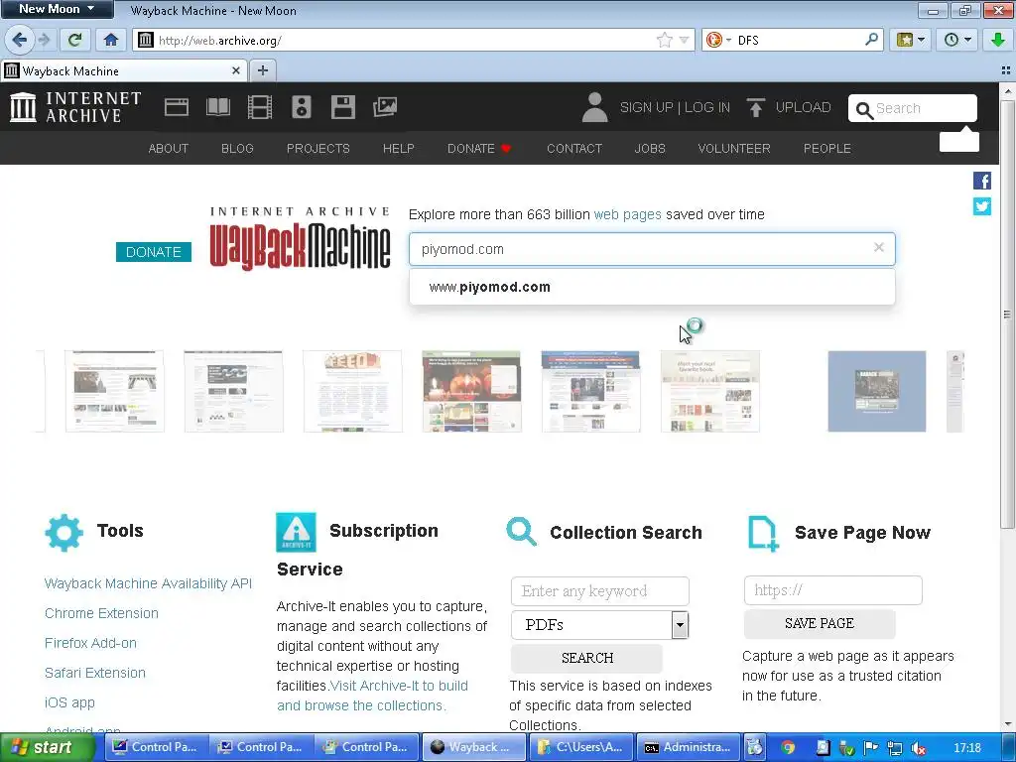Click the forward navigation arrow
The height and width of the screenshot is (762, 1016).
point(44,40)
